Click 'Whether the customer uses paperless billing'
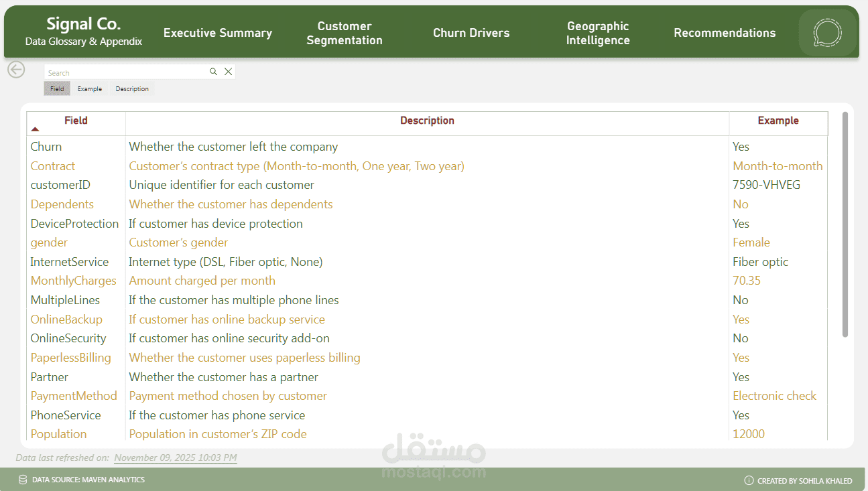This screenshot has width=868, height=491. point(245,358)
